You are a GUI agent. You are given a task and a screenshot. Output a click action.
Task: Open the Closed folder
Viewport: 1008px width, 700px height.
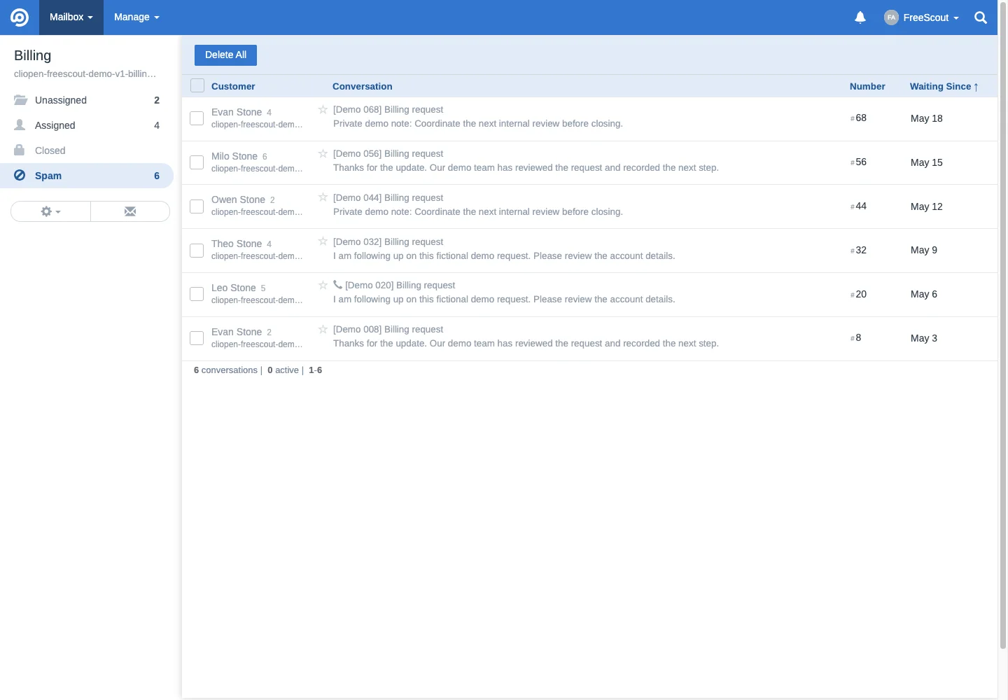click(87, 150)
